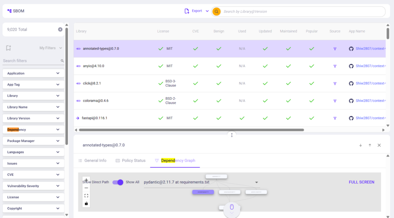The width and height of the screenshot is (394, 218).
Task: Click the table horizontal scrollbar
Action: coord(192,130)
